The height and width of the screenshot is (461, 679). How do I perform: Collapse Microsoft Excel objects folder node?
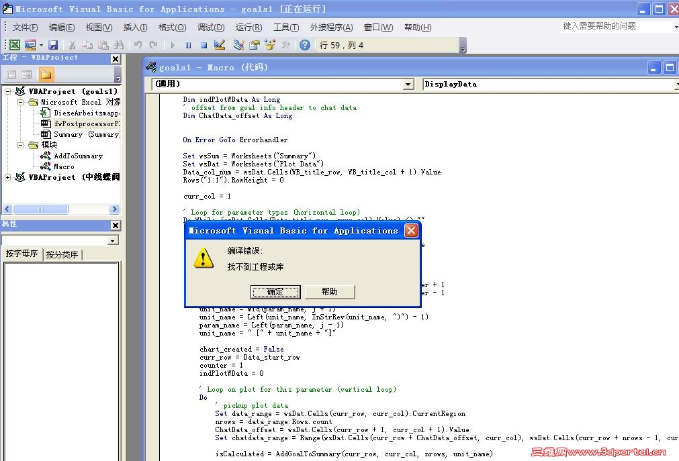(20, 102)
